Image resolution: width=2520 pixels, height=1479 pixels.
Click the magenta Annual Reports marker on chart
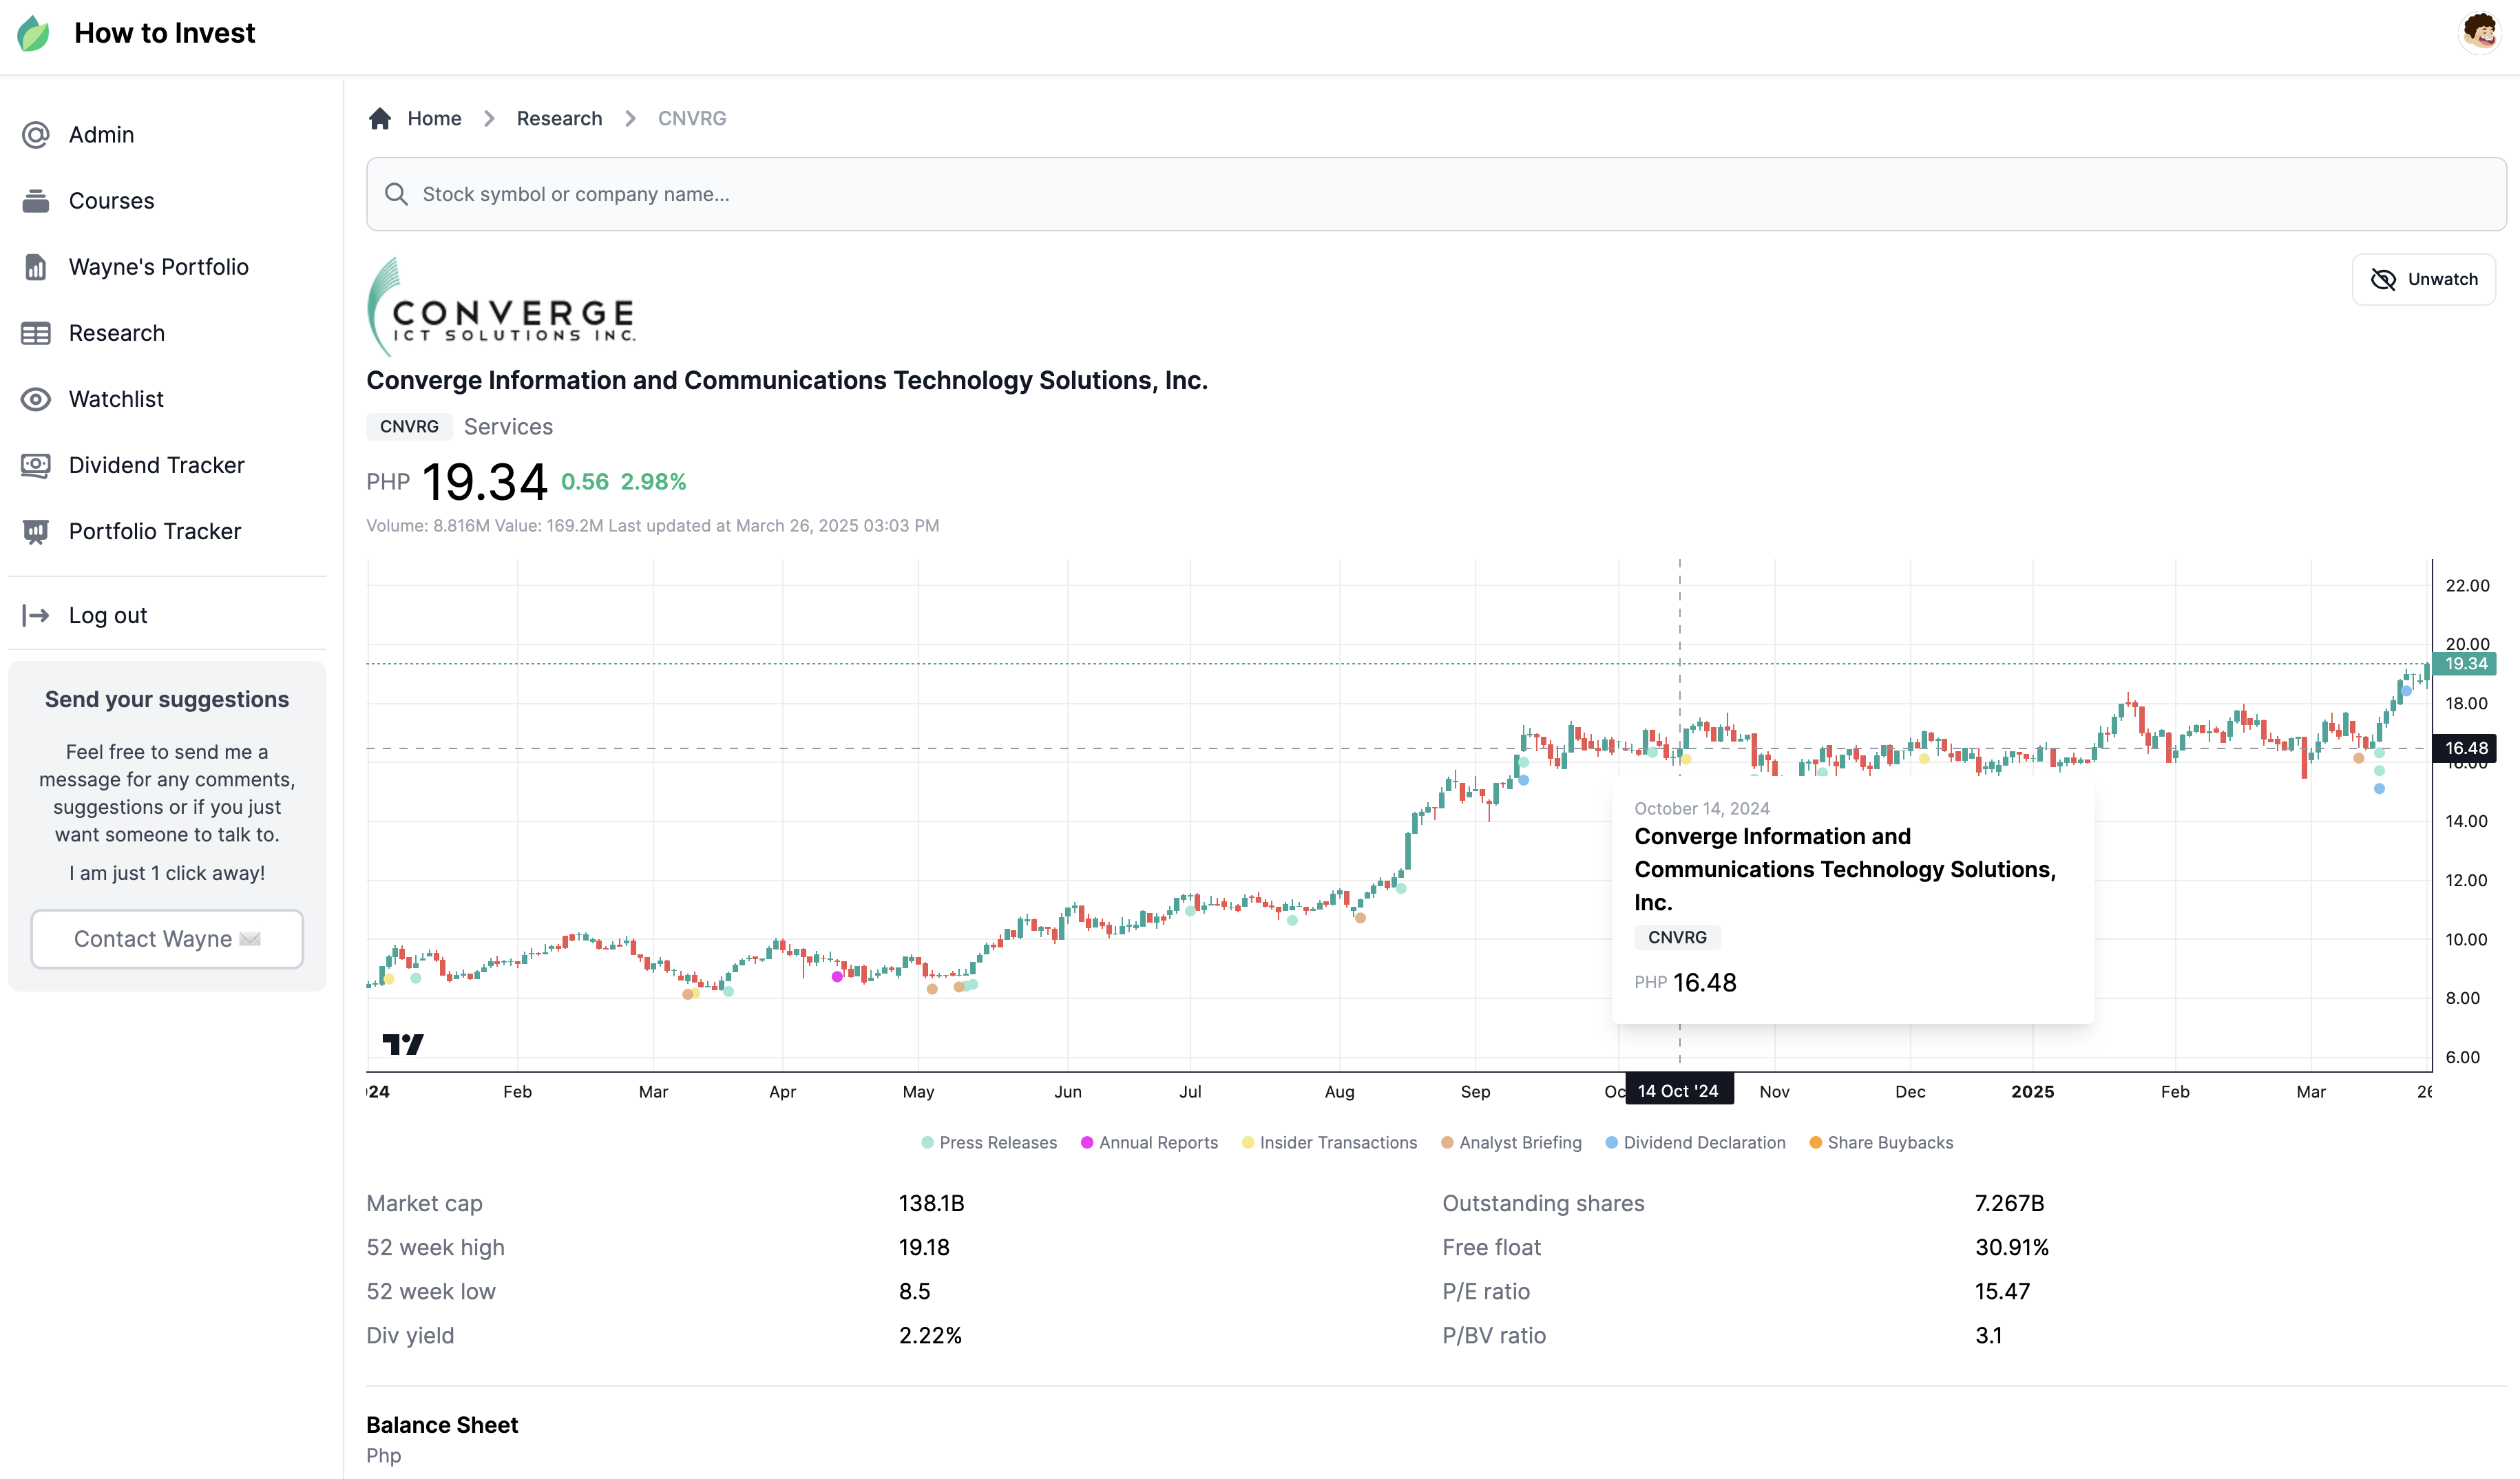click(837, 977)
